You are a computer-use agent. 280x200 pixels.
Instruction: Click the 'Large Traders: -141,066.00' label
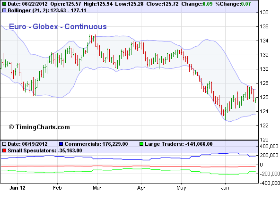(x=179, y=144)
